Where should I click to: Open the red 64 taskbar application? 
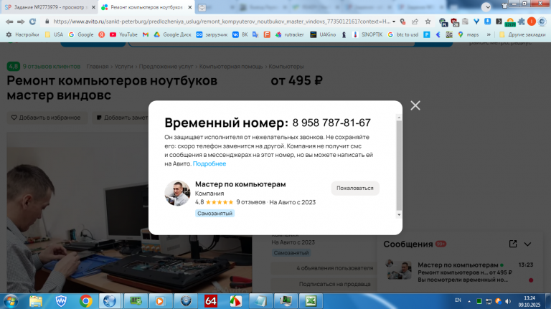[x=210, y=301]
